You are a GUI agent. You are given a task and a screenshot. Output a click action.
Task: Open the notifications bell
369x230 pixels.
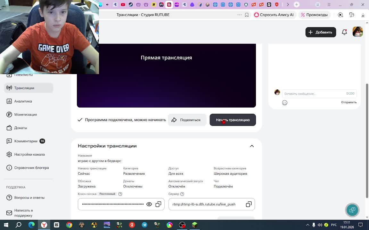click(344, 32)
